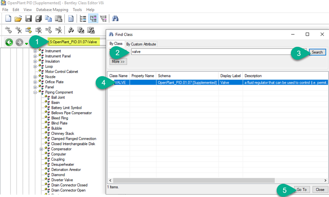Image resolution: width=329 pixels, height=197 pixels.
Task: Switch to the By Class tab
Action: [116, 44]
